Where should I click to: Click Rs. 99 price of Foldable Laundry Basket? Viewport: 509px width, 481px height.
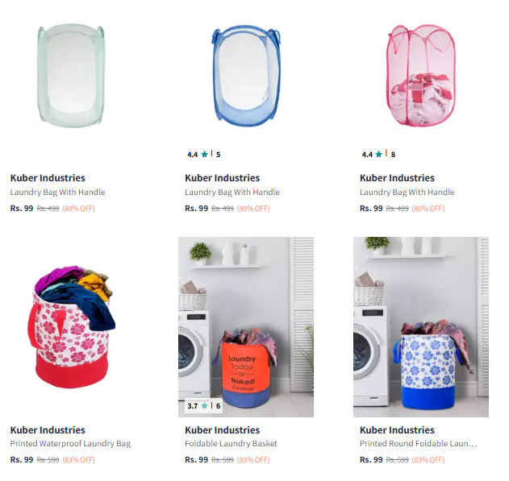[x=196, y=459]
